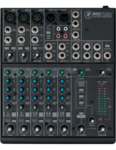Screen dimensions: 116x150
Task: Click the PHONES level knob
Action: coord(92,120)
